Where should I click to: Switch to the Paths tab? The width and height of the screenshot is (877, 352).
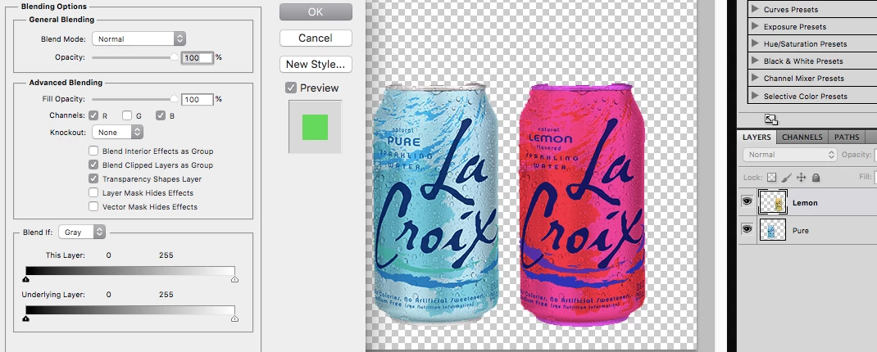point(846,137)
